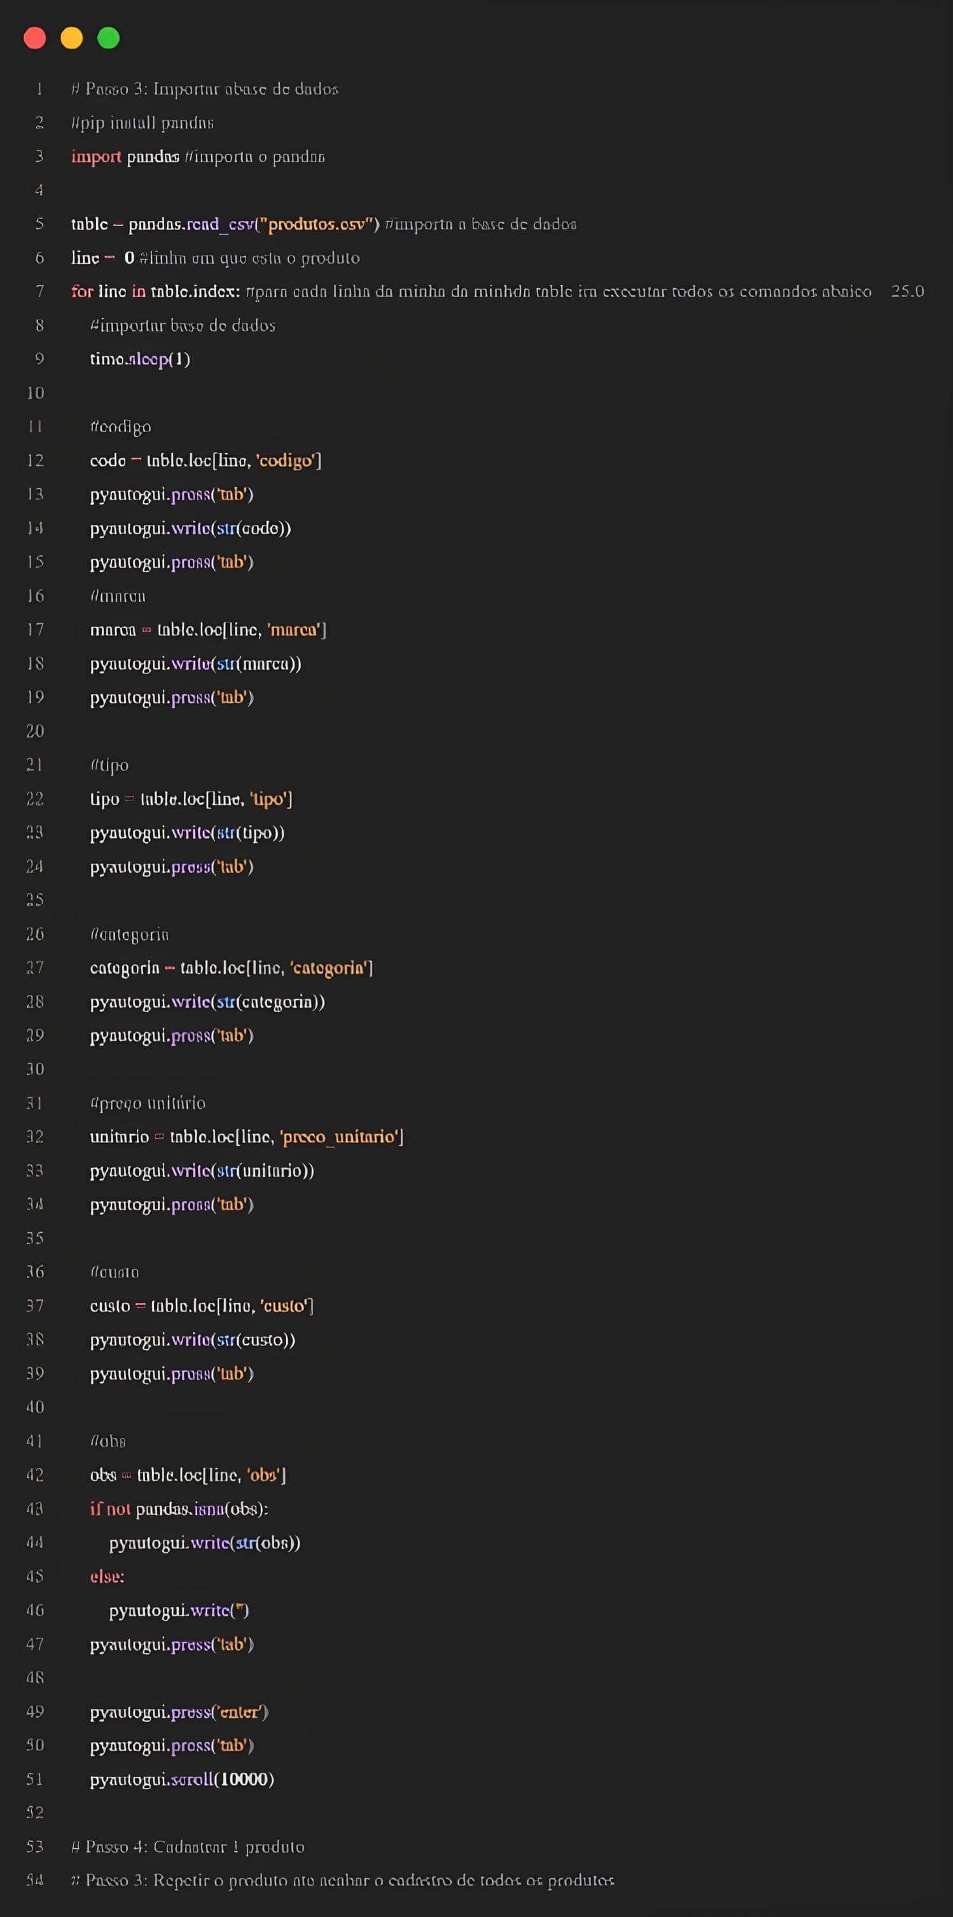This screenshot has height=1917, width=953.
Task: Place cursor on time.sleep(1) call
Action: point(140,359)
